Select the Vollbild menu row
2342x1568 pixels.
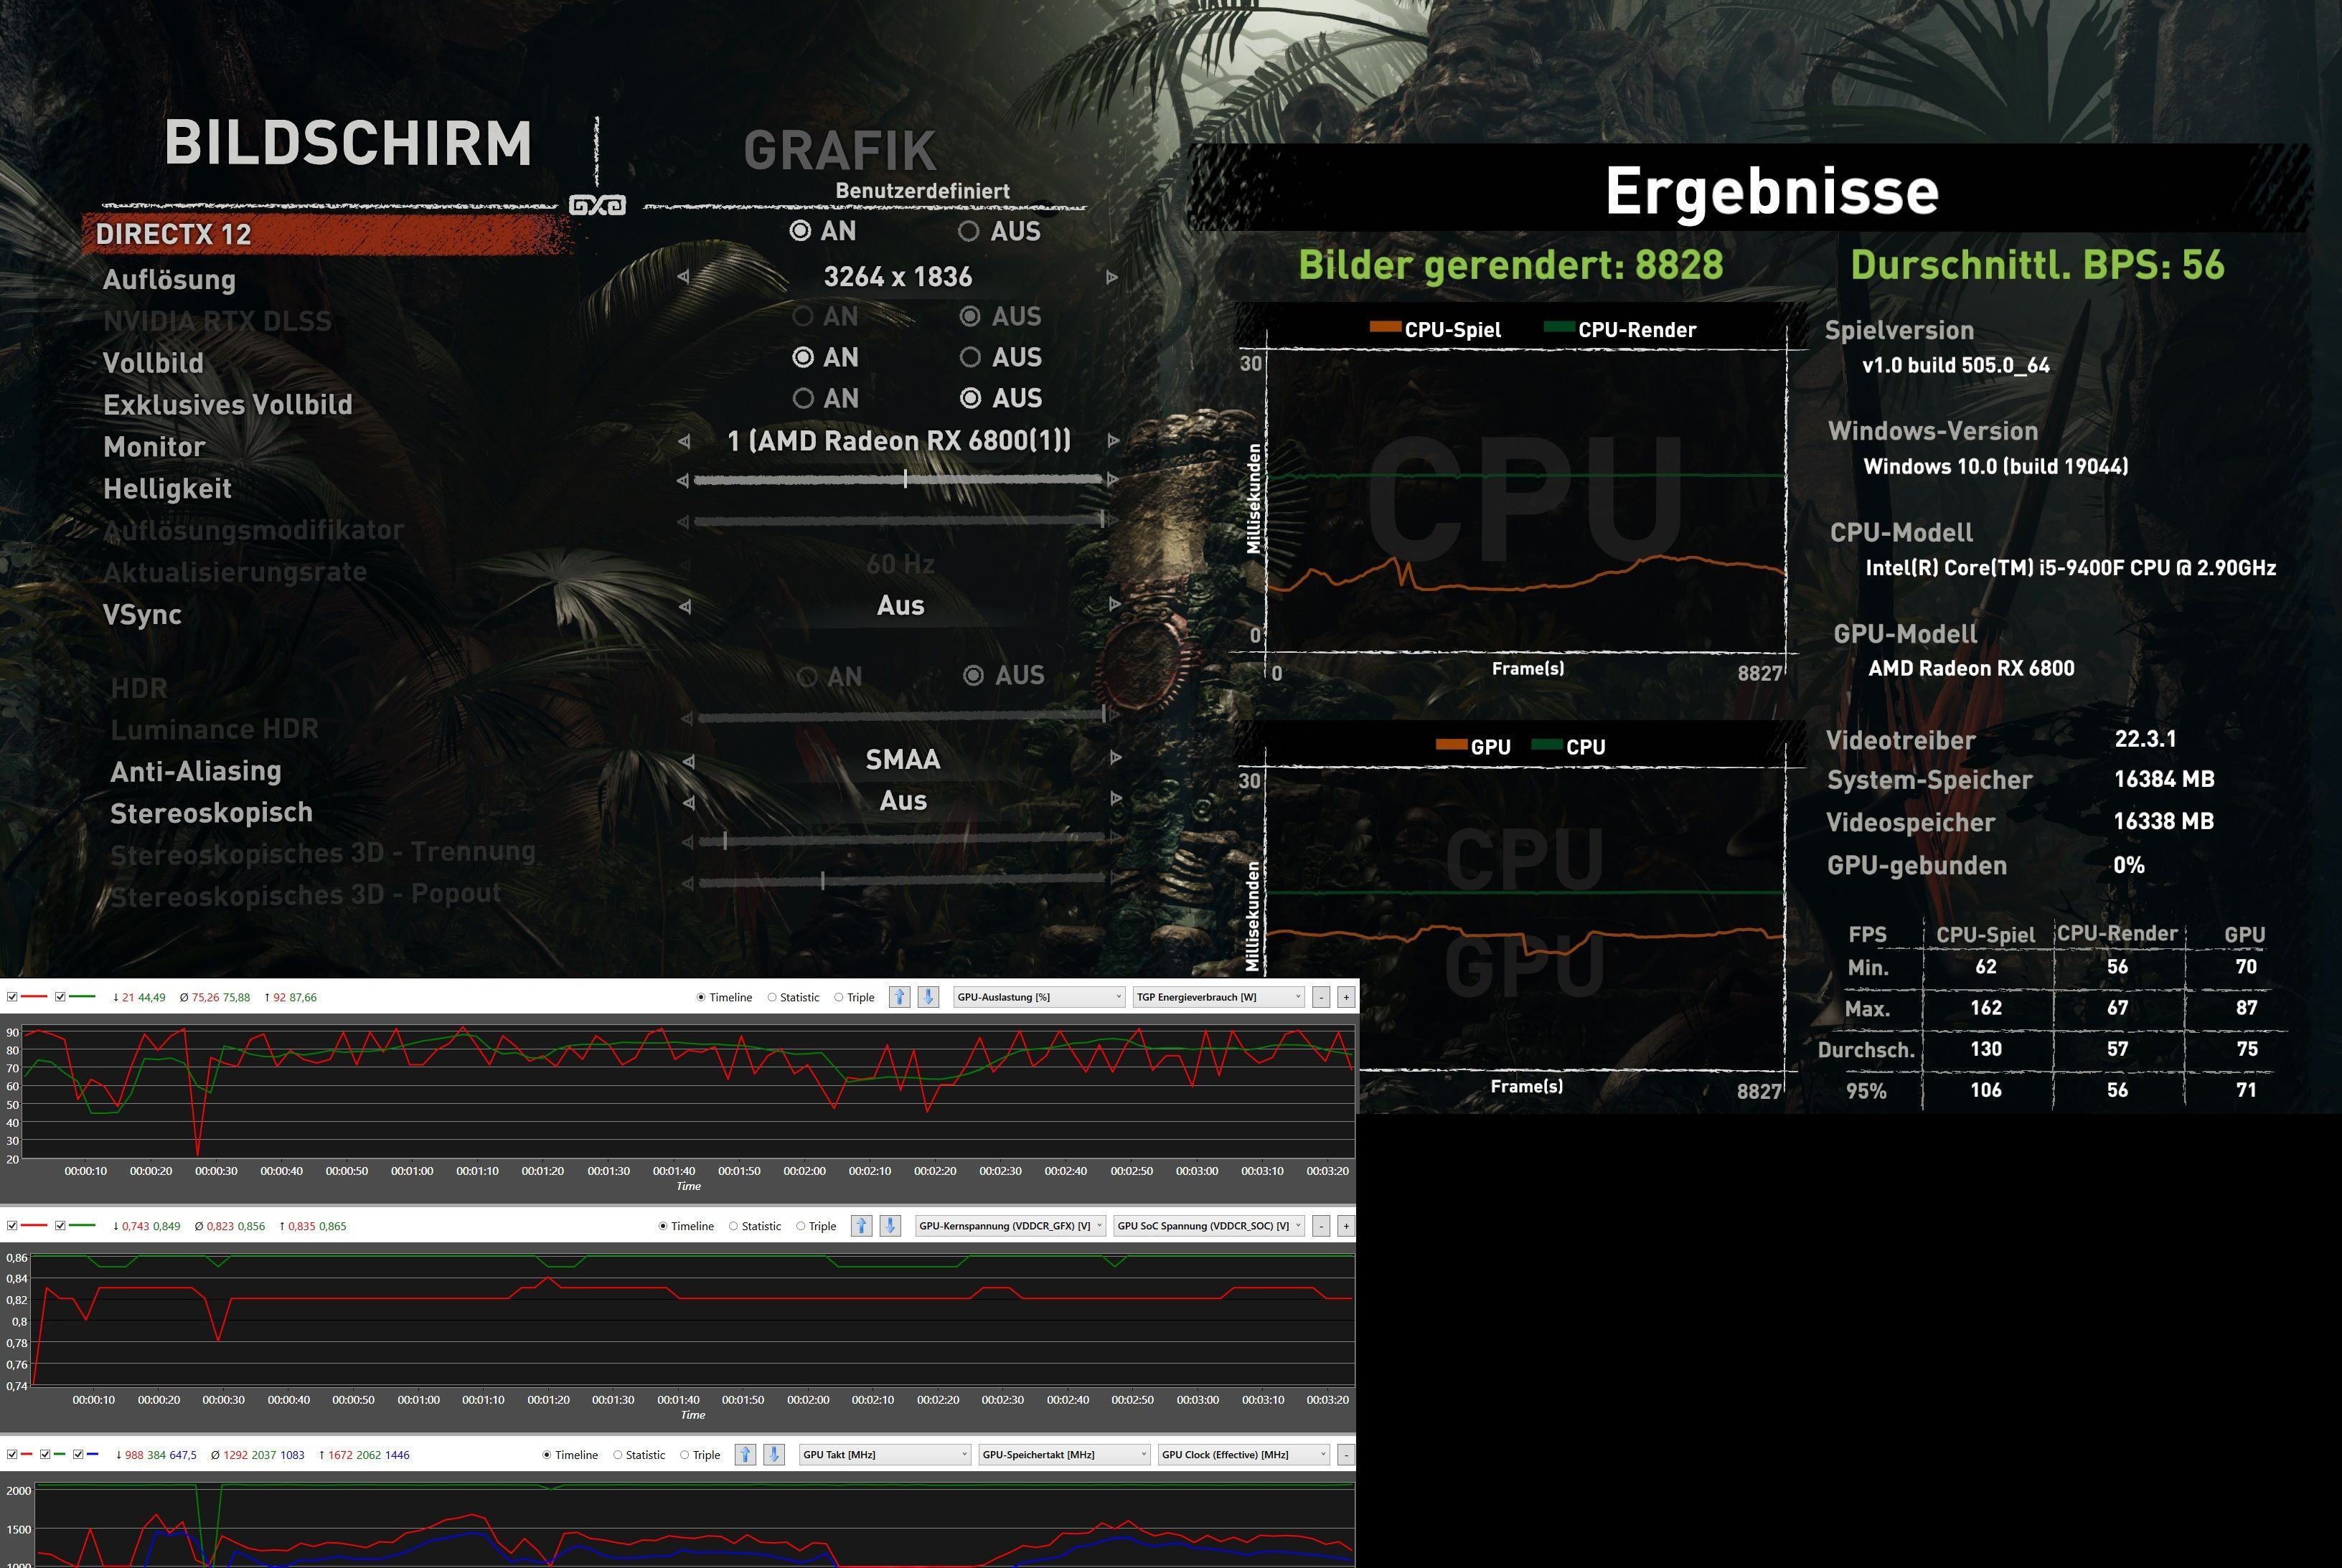point(153,363)
